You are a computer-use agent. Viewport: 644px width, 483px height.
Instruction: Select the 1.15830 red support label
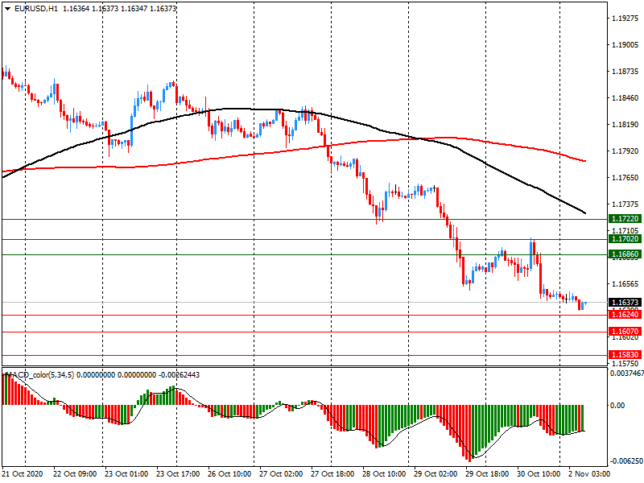[x=625, y=355]
